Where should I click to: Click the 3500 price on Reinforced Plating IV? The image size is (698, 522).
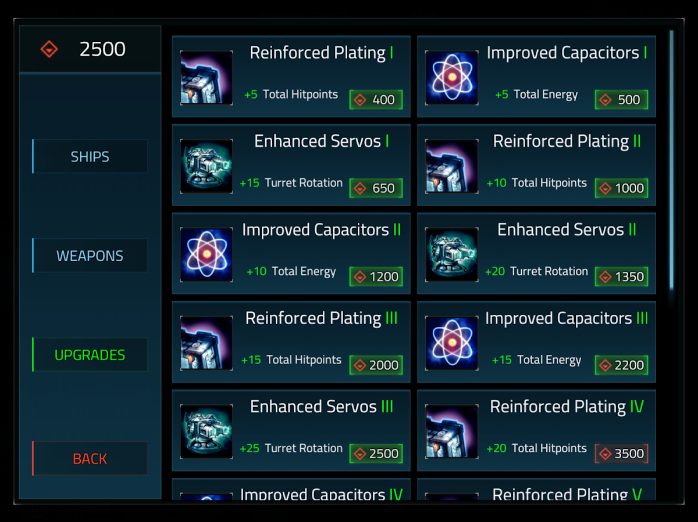[x=621, y=453]
